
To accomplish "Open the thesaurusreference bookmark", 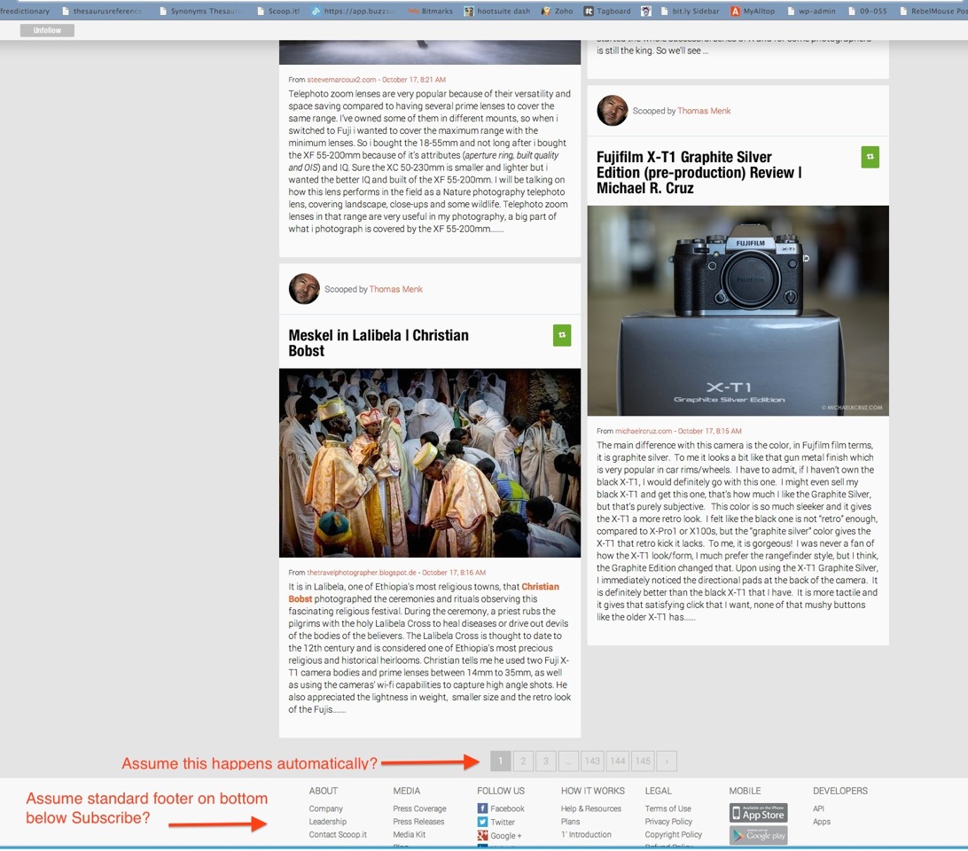I will click(x=102, y=12).
